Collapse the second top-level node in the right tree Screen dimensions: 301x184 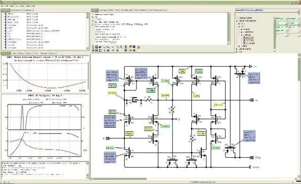237,21
